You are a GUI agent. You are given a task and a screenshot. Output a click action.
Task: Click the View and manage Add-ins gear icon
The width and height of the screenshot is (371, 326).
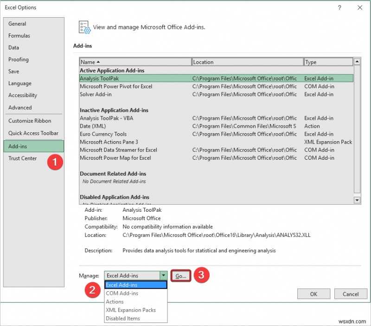(84, 27)
